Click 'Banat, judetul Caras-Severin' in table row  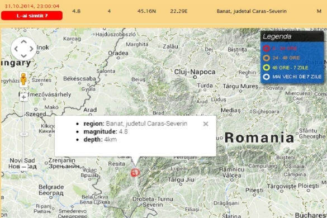tap(252, 11)
